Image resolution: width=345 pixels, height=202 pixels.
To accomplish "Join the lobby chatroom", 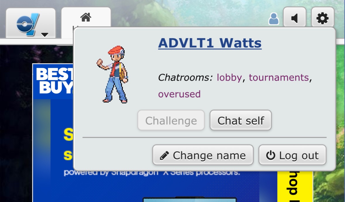I will click(x=229, y=78).
